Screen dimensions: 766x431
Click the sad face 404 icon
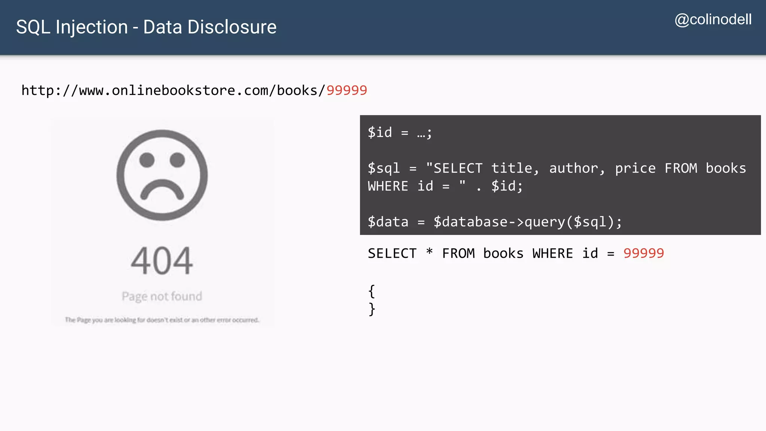click(162, 175)
